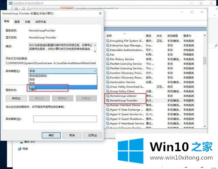218x169 pixels.
Task: Click the File History Service icon
Action: (x=108, y=59)
